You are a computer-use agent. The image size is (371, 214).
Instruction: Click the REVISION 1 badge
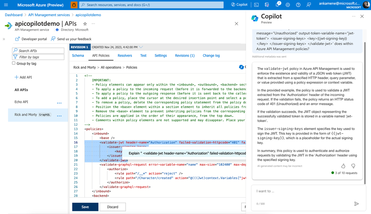point(79,47)
